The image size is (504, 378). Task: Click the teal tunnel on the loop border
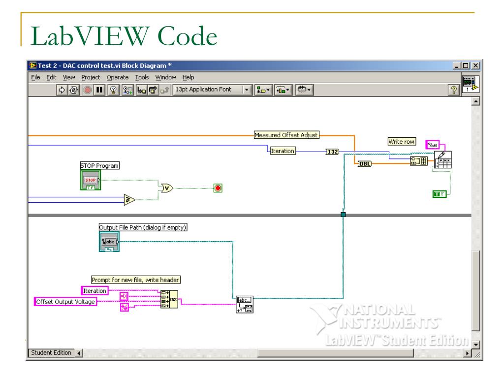coord(343,215)
